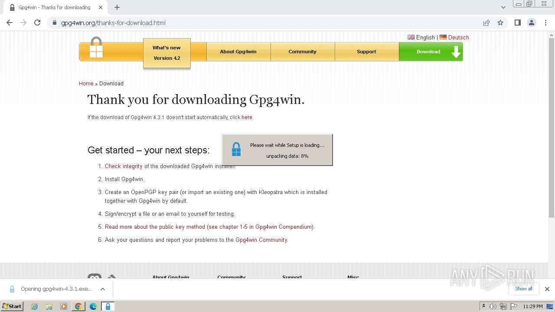This screenshot has width=555, height=312.
Task: Show hidden system tray icons
Action: (x=483, y=306)
